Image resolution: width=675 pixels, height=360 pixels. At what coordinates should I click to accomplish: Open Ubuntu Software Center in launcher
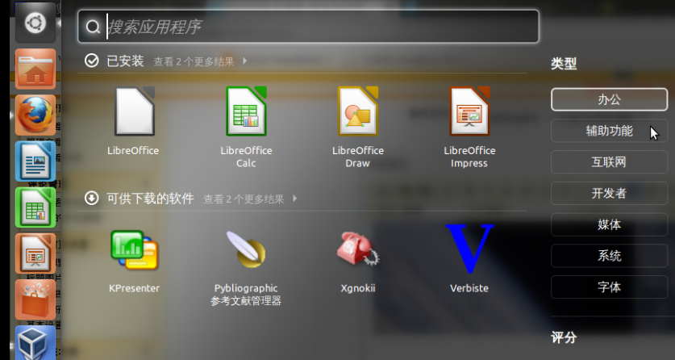pyautogui.click(x=35, y=299)
